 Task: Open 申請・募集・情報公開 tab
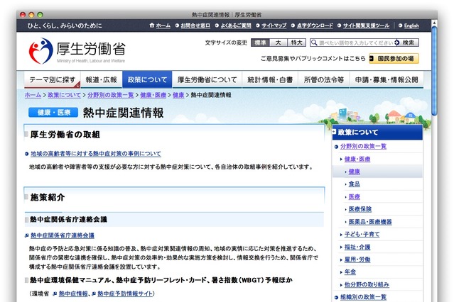coord(387,79)
